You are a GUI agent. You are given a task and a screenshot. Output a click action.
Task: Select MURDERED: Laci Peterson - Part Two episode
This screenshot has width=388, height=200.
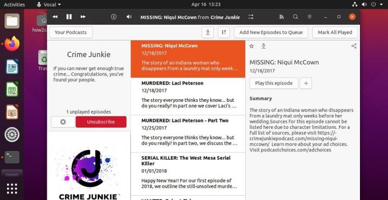tap(188, 134)
